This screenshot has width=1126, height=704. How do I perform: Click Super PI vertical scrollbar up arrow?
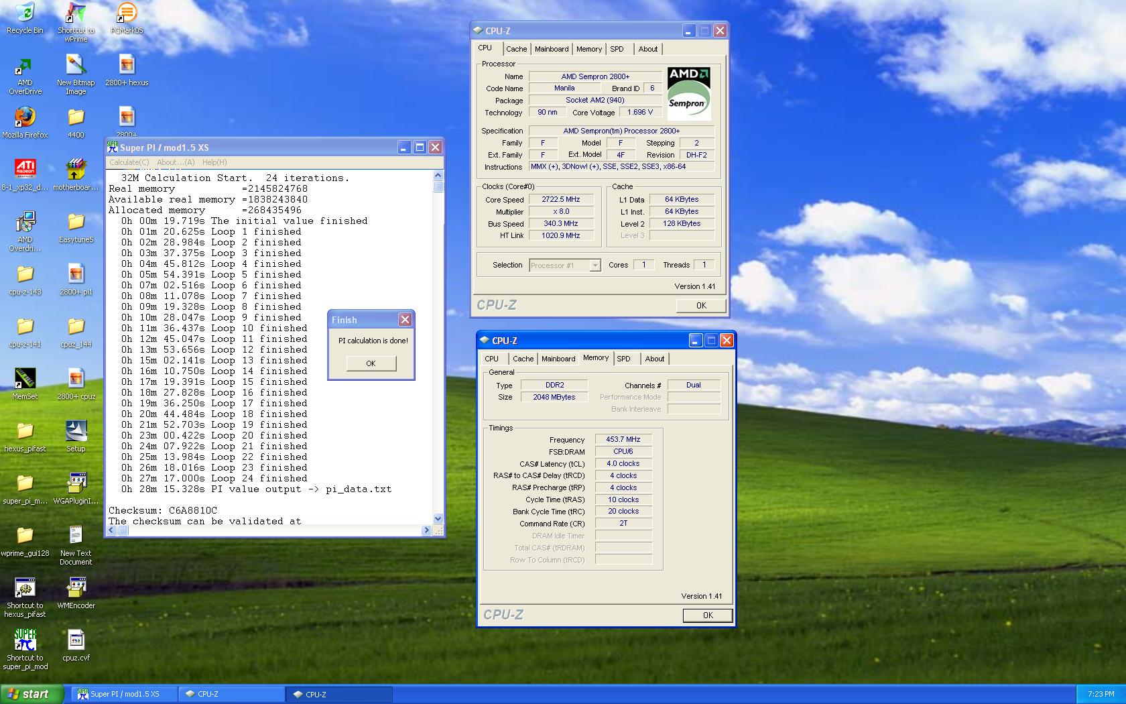point(438,176)
